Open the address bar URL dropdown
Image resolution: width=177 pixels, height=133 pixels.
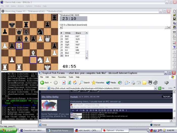pos(156,88)
